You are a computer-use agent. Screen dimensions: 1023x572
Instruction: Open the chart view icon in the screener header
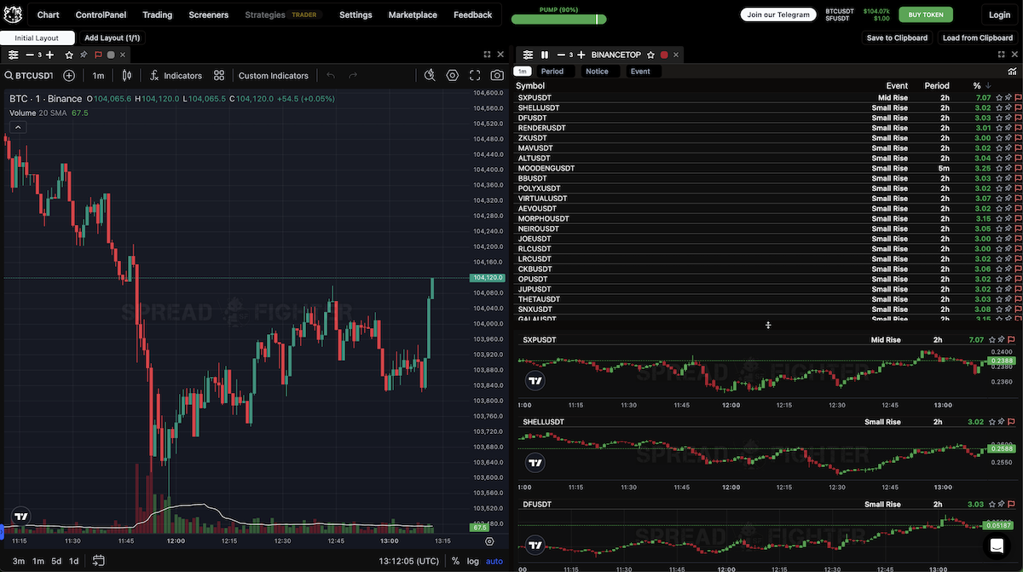[1012, 72]
